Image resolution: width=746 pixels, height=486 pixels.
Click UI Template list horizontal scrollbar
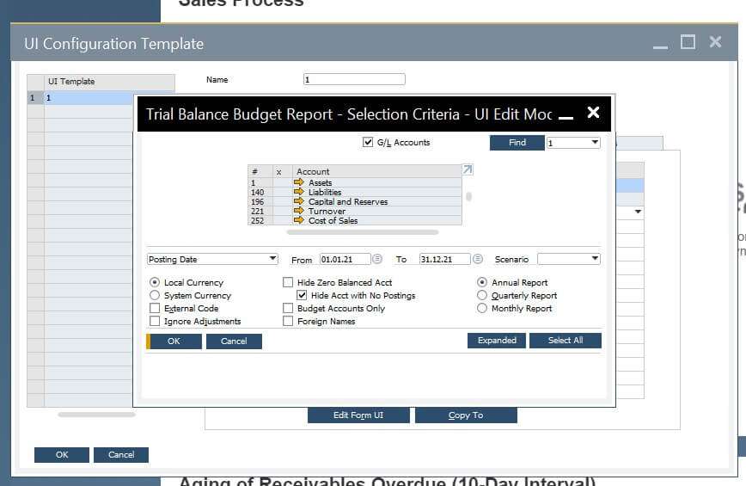pyautogui.click(x=96, y=415)
